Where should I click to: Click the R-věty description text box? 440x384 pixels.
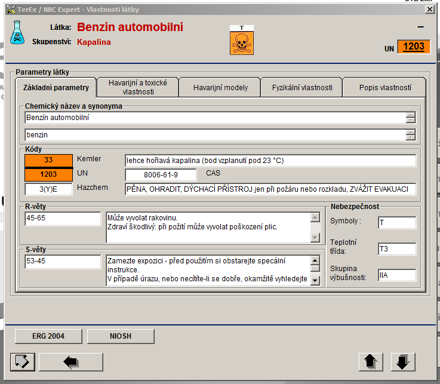(x=208, y=227)
